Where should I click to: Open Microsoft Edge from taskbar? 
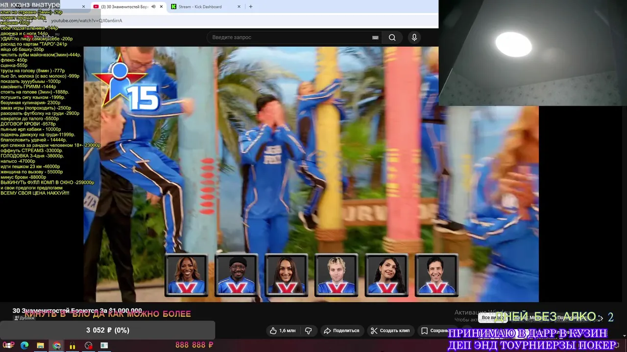[x=24, y=346]
